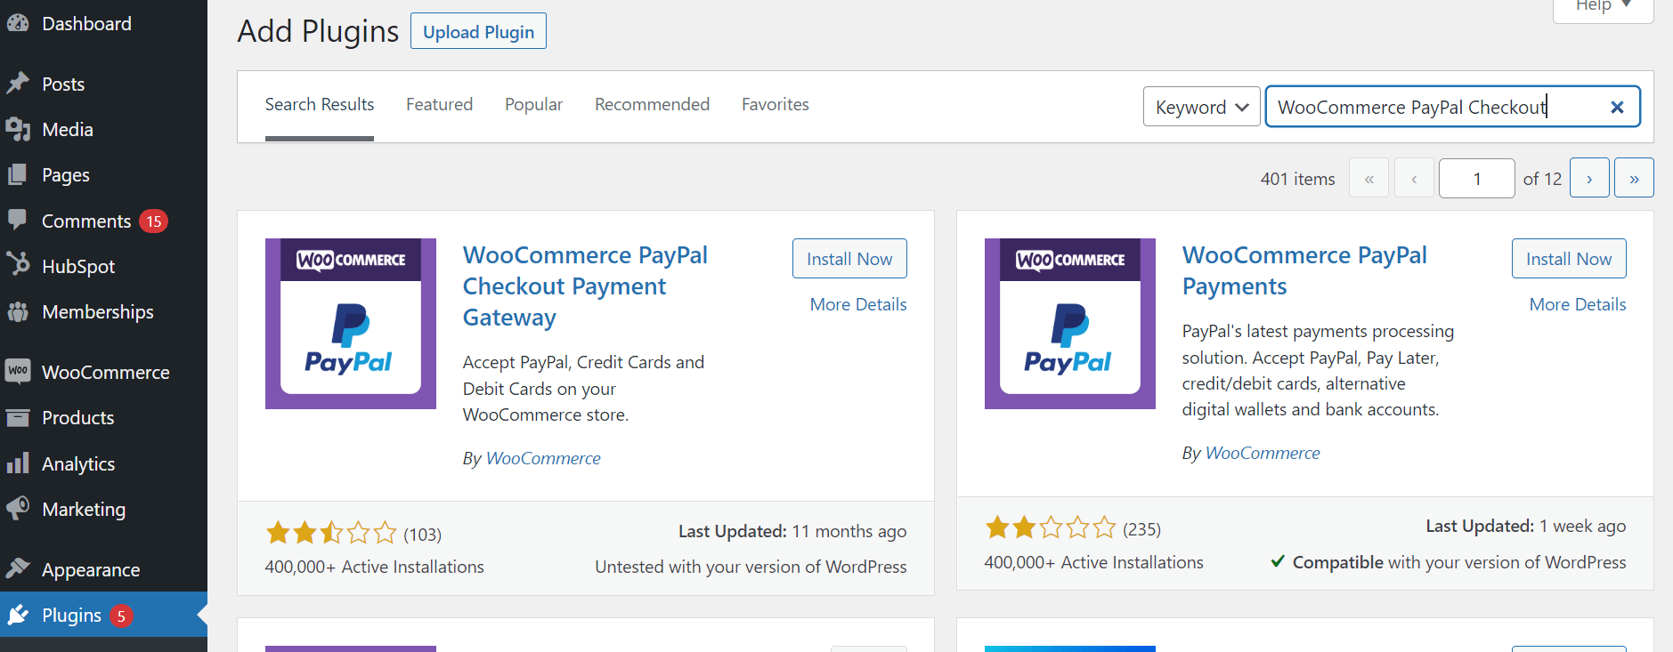Click the Media library icon
Screen dimensions: 1673x652
pos(18,130)
